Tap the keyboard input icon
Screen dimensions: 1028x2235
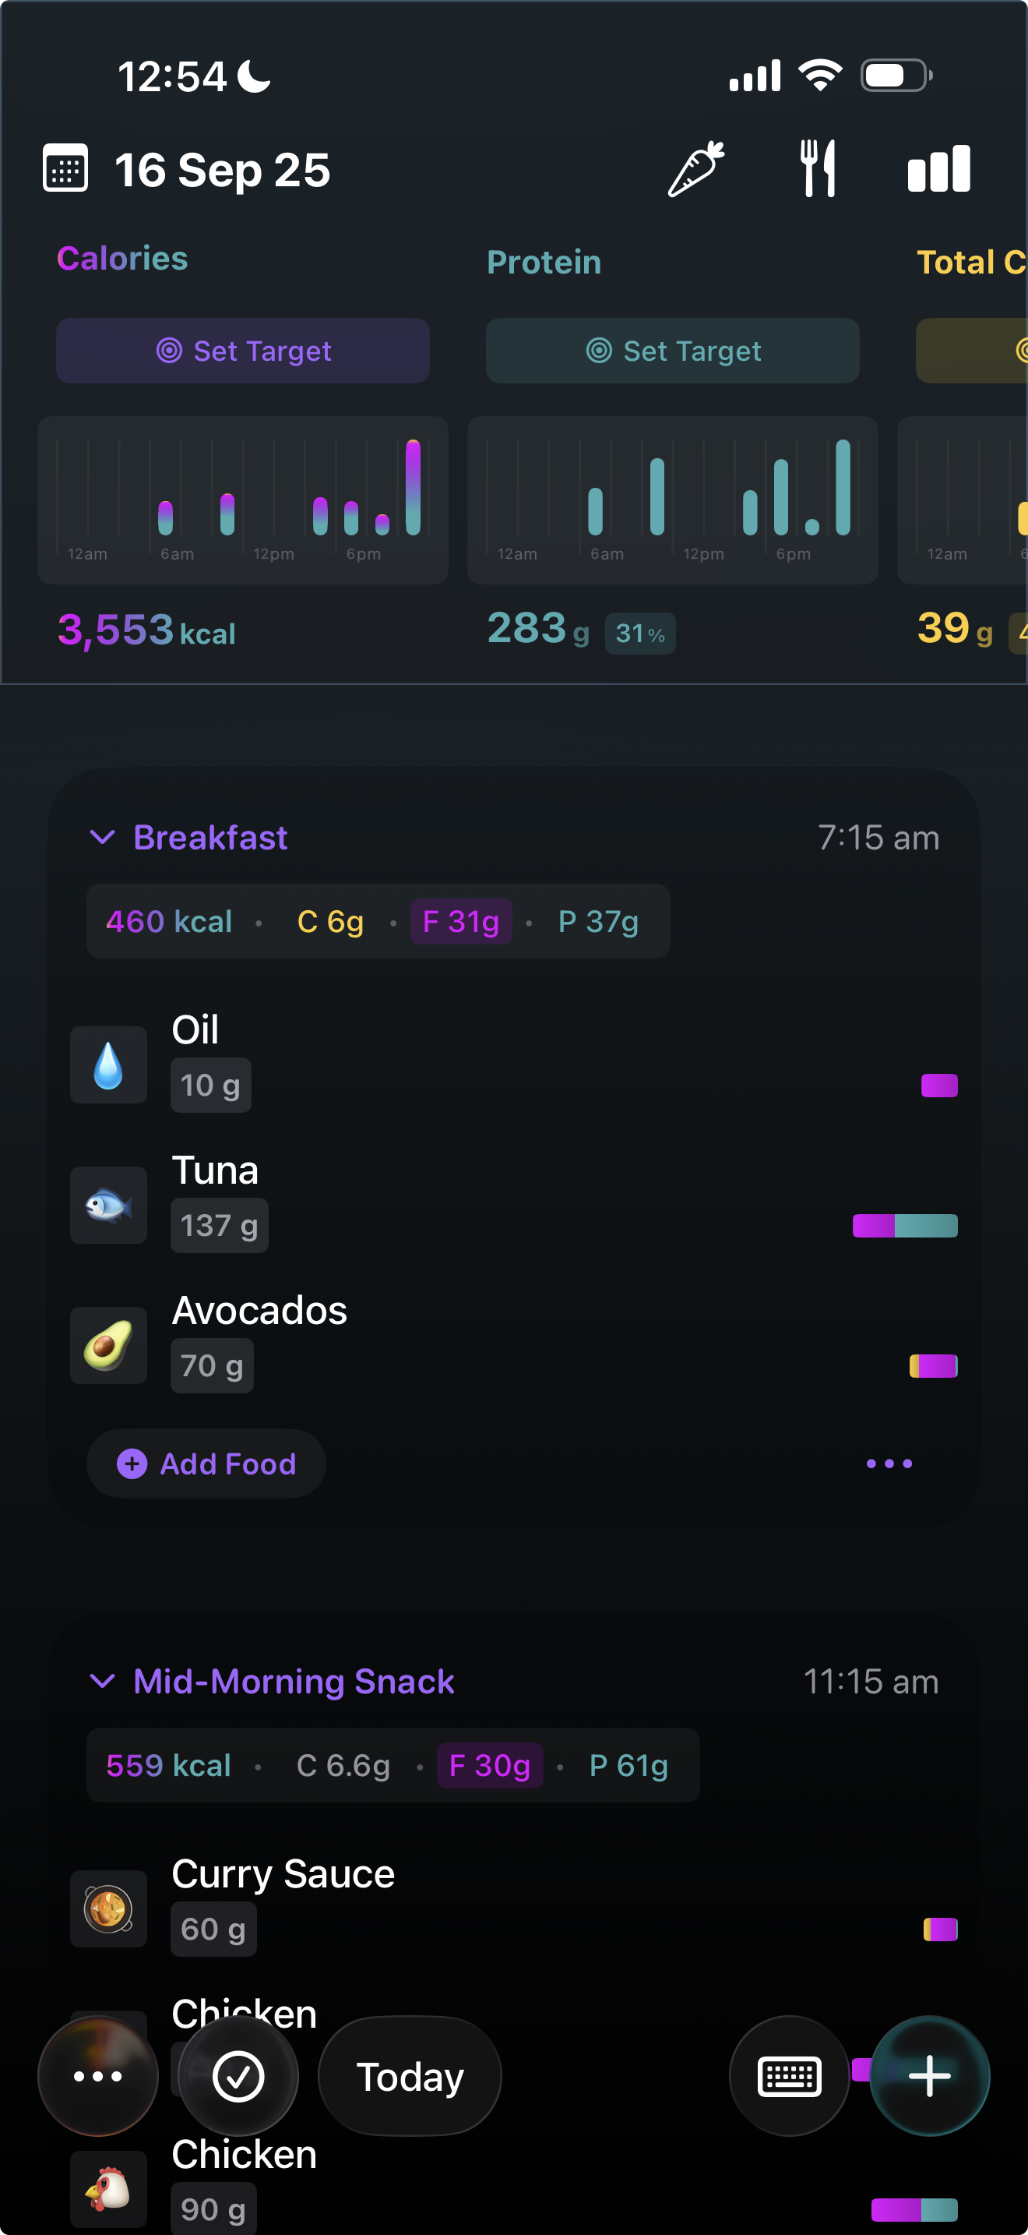pyautogui.click(x=789, y=2075)
